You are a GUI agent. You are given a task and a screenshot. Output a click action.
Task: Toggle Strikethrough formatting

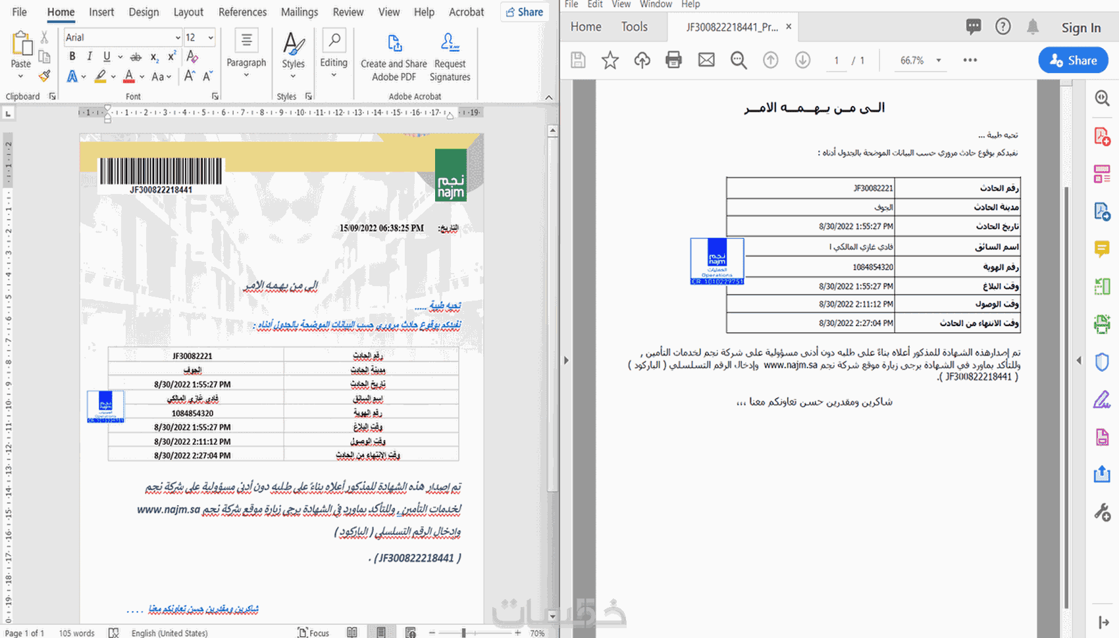(136, 57)
